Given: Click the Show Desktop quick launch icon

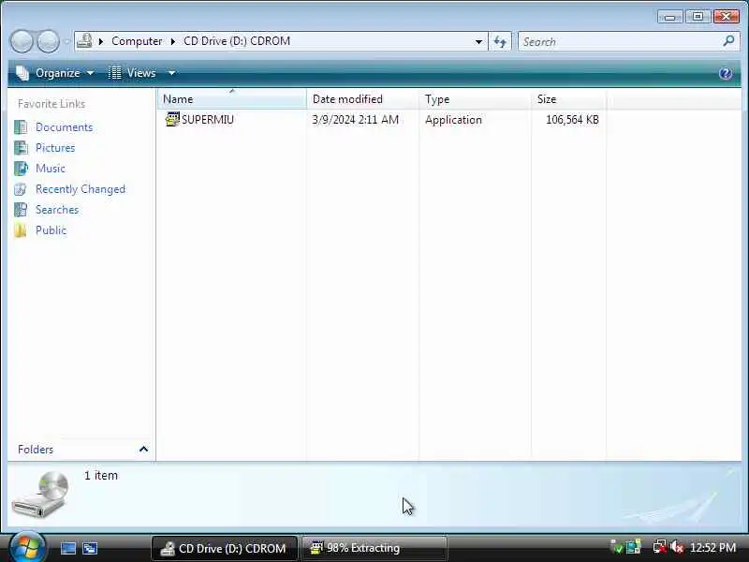Looking at the screenshot, I should pos(67,548).
